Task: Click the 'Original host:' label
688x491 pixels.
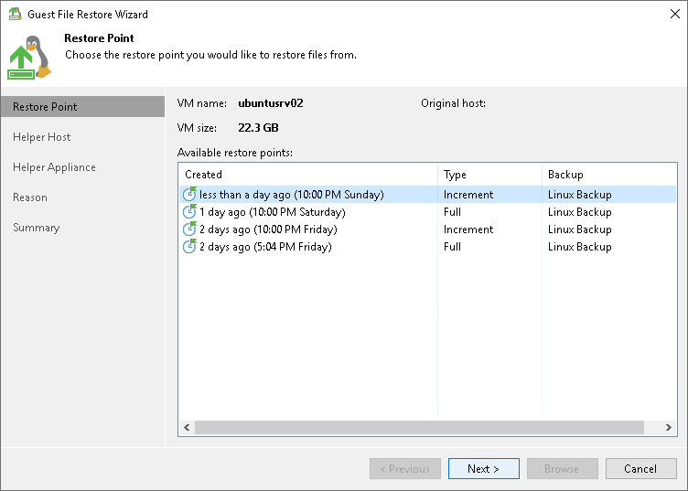Action: 453,103
